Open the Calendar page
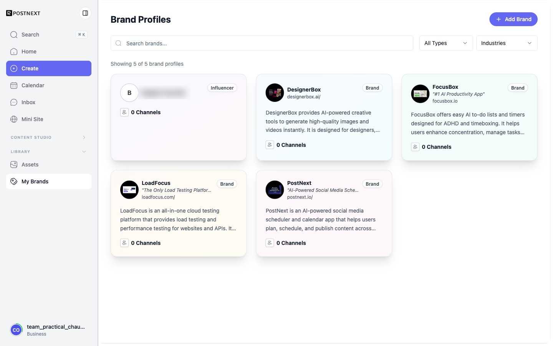 pos(49,85)
